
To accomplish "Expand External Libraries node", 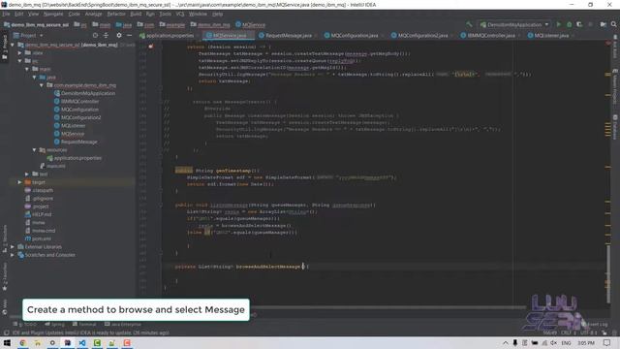I will 13,246.
